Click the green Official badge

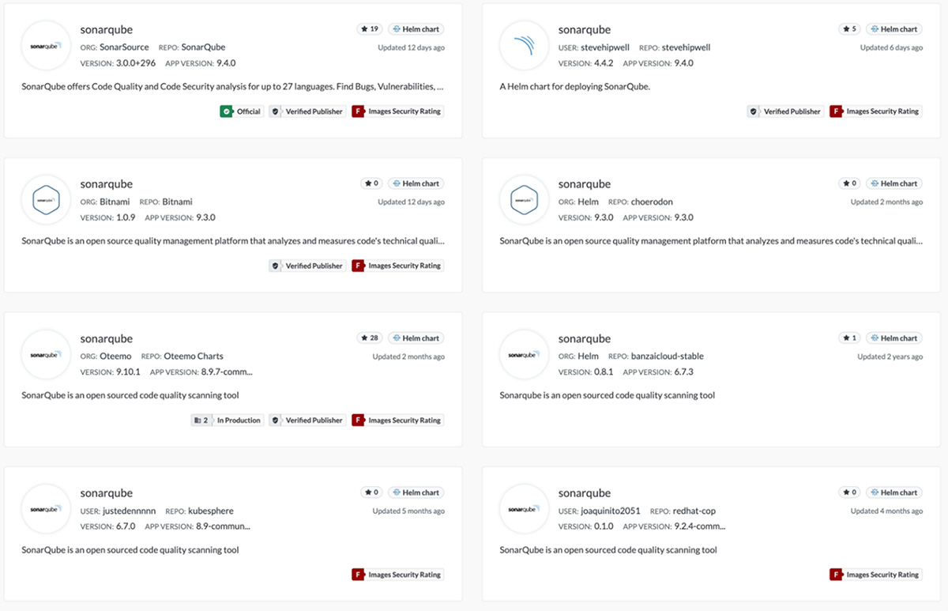tap(241, 111)
